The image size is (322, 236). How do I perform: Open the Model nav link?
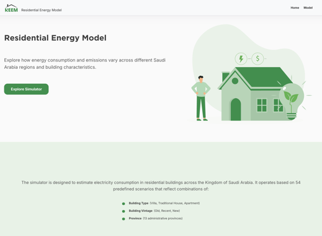pos(308,7)
